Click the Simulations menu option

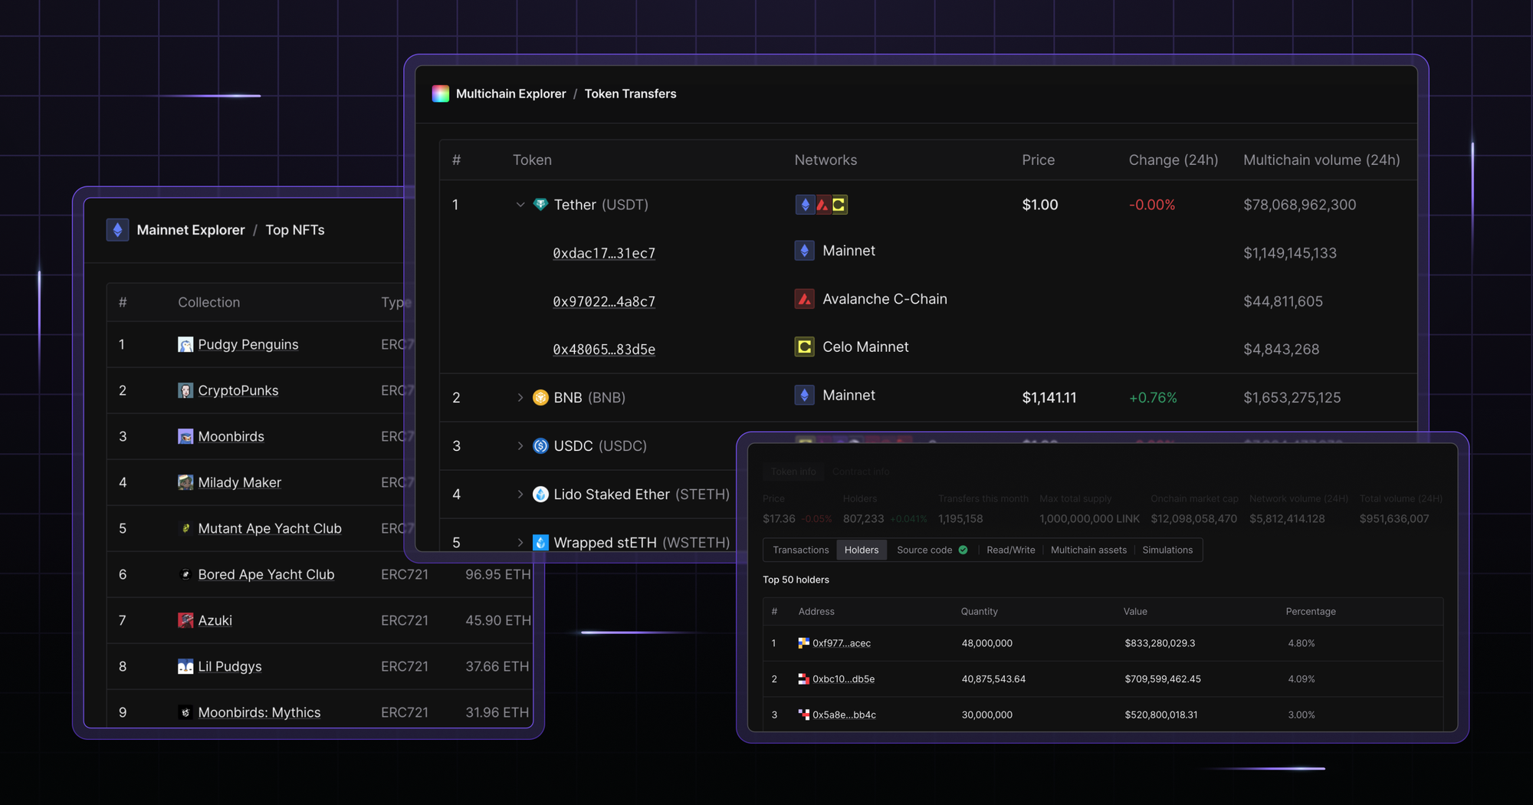[x=1167, y=550]
